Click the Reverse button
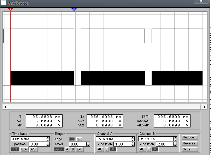This screenshot has width=211, height=155. point(189,143)
